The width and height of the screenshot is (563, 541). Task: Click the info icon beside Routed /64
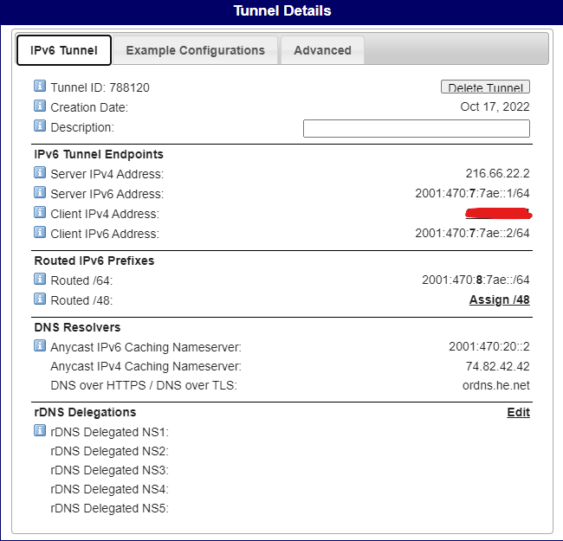click(x=40, y=279)
